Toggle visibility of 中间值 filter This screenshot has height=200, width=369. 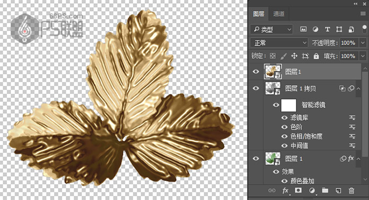pyautogui.click(x=285, y=146)
